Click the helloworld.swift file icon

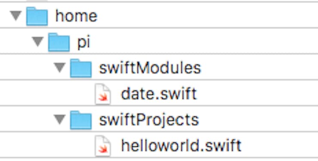pos(103,146)
